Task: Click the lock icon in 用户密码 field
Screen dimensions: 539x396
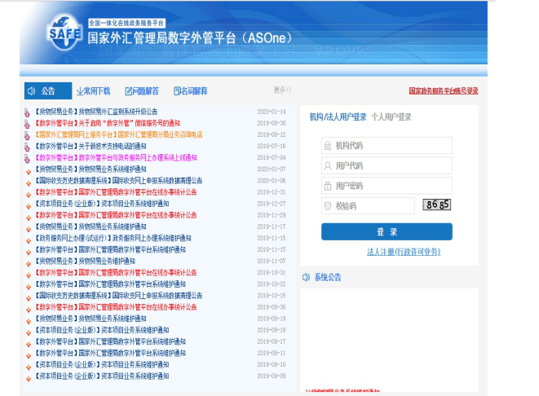Action: pyautogui.click(x=328, y=186)
